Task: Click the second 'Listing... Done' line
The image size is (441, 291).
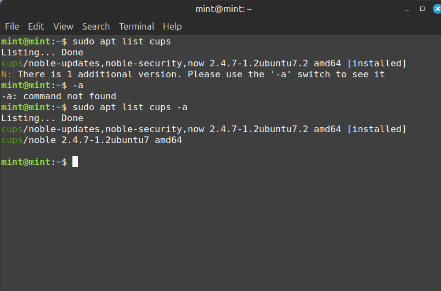Action: point(42,118)
